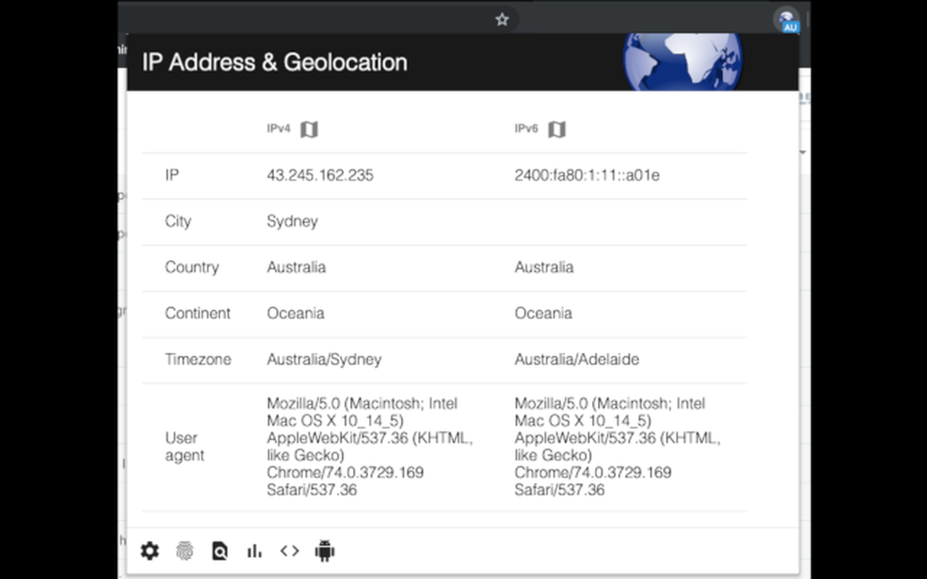
Task: Click the IPv6 user agent string
Action: coord(616,446)
